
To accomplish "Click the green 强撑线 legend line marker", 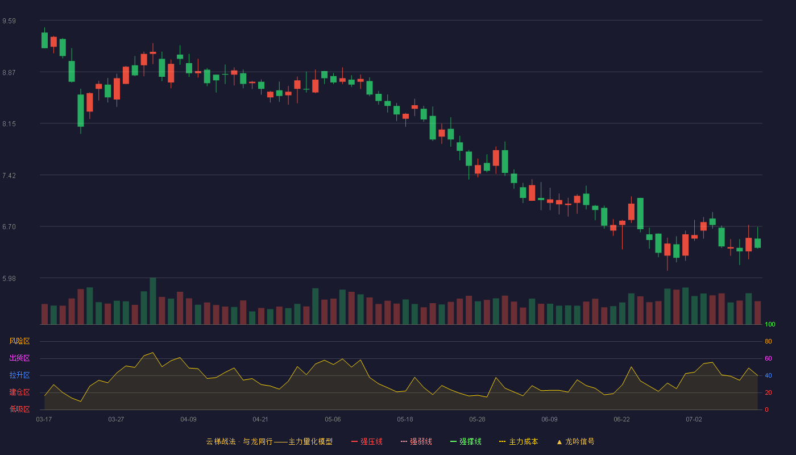I will 453,441.
